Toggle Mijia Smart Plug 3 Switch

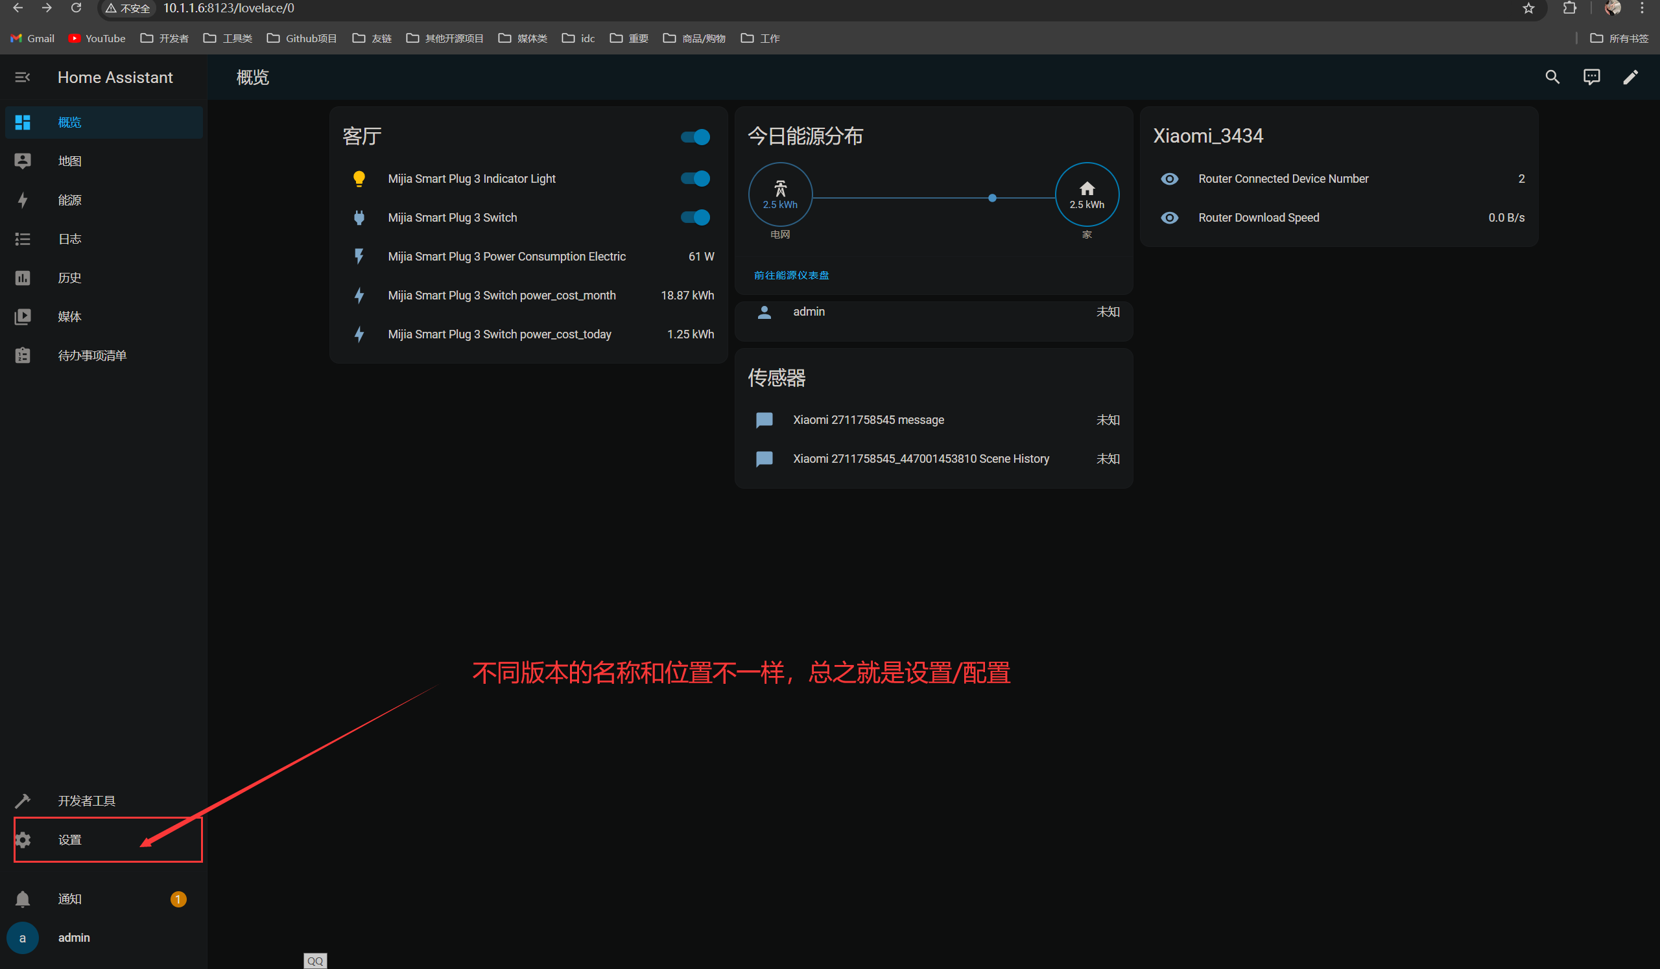[x=695, y=218]
